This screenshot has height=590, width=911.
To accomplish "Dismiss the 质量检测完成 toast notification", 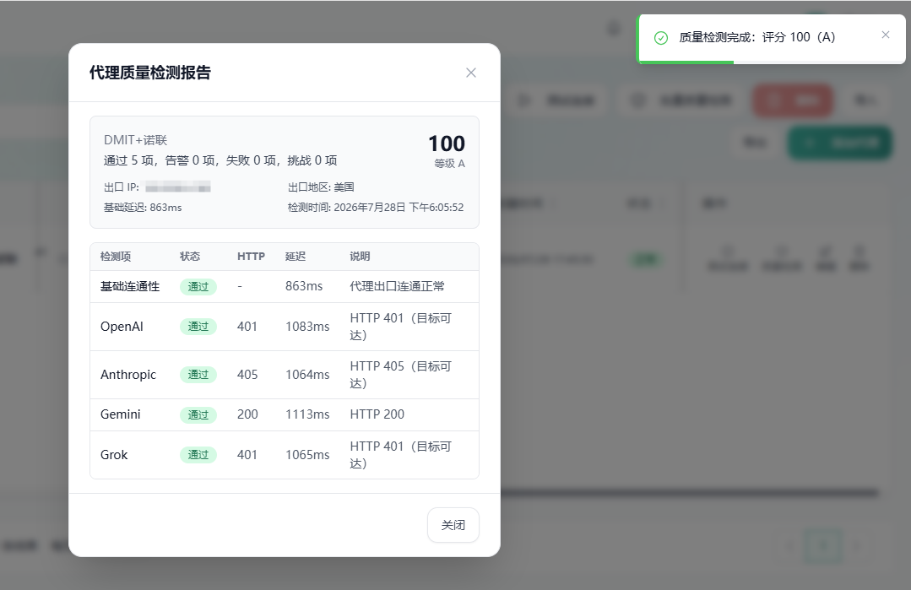I will (886, 35).
